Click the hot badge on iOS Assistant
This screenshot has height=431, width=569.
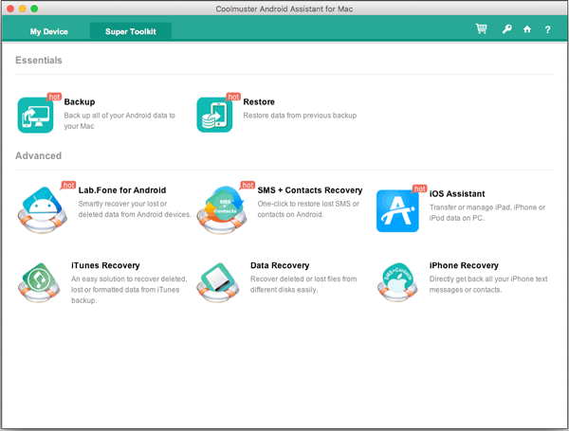(419, 189)
